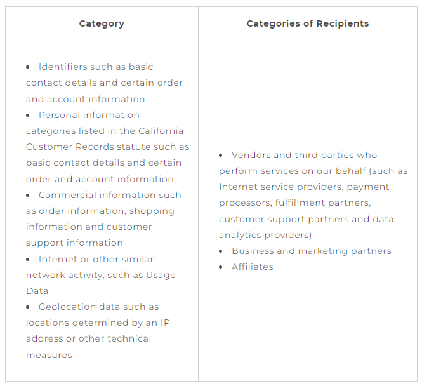Click the 'analytics providers)' text

[265, 235]
